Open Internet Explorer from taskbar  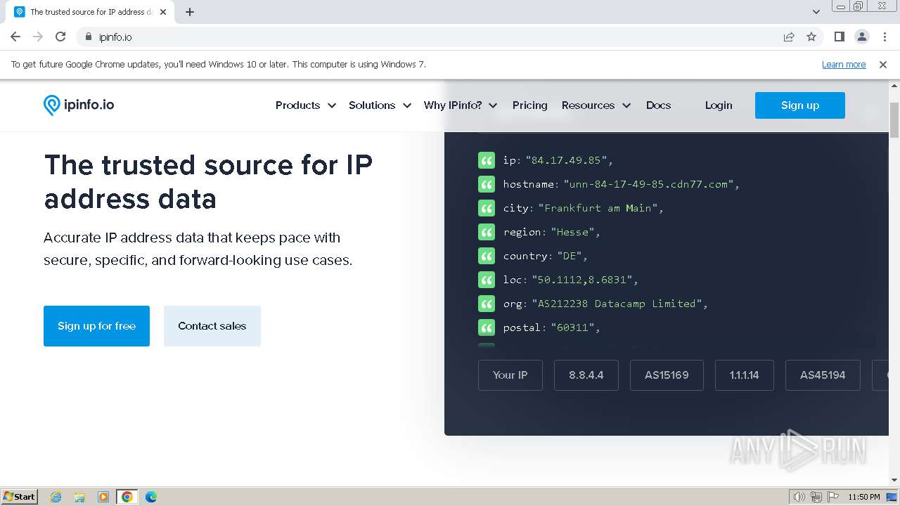(x=56, y=497)
